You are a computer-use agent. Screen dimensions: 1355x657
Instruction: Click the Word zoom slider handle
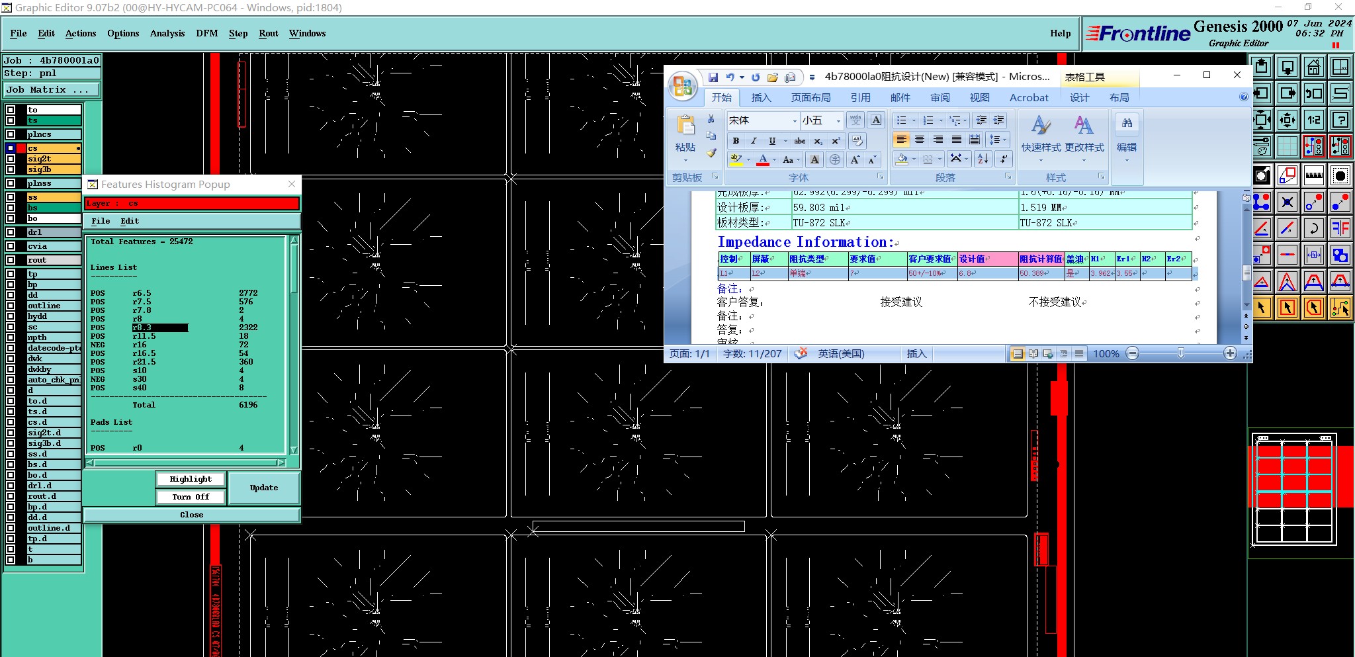pyautogui.click(x=1181, y=353)
